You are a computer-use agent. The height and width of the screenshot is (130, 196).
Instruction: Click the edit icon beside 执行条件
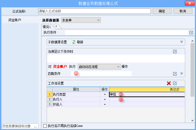pyautogui.click(x=191, y=33)
